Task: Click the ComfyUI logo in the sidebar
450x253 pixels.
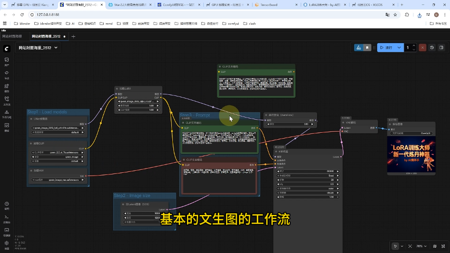Action: (7, 48)
